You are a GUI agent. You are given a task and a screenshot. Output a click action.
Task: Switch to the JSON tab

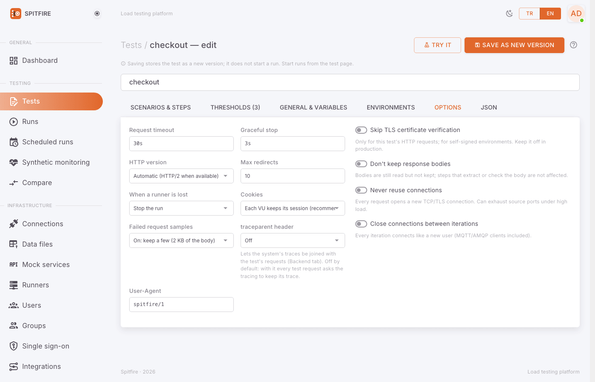[x=489, y=107]
